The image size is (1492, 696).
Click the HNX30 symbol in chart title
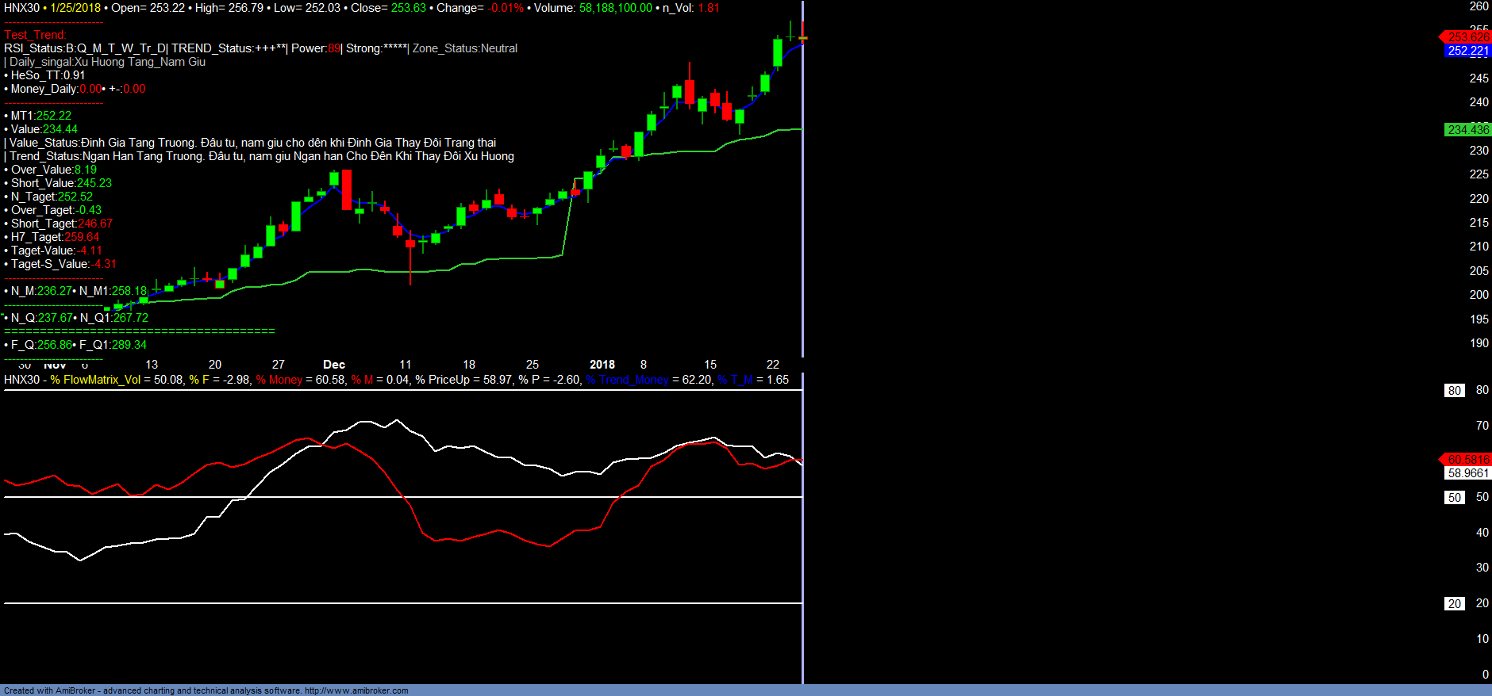(x=21, y=8)
